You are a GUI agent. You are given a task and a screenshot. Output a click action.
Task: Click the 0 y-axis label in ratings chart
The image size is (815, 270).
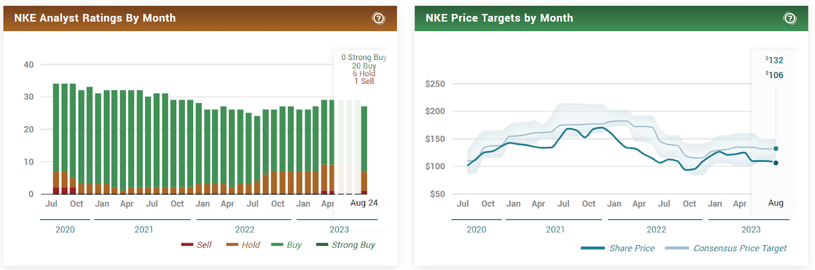[31, 194]
